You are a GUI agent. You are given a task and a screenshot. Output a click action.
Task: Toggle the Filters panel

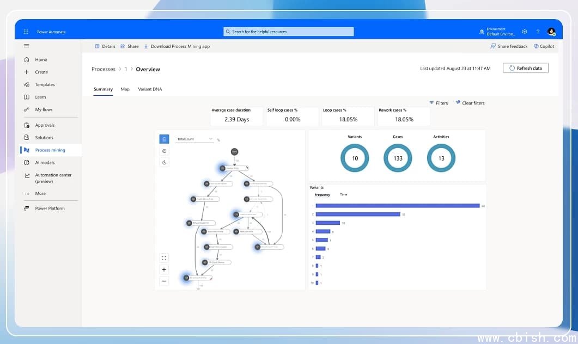[x=439, y=102]
